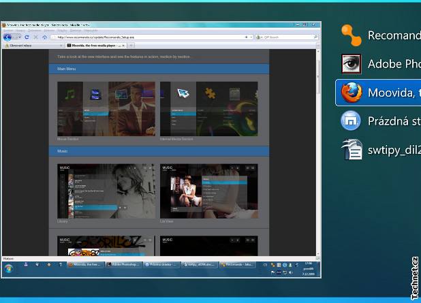The height and width of the screenshot is (303, 421).
Task: Click the Home icon in Firefox toolbar
Action: [44, 37]
